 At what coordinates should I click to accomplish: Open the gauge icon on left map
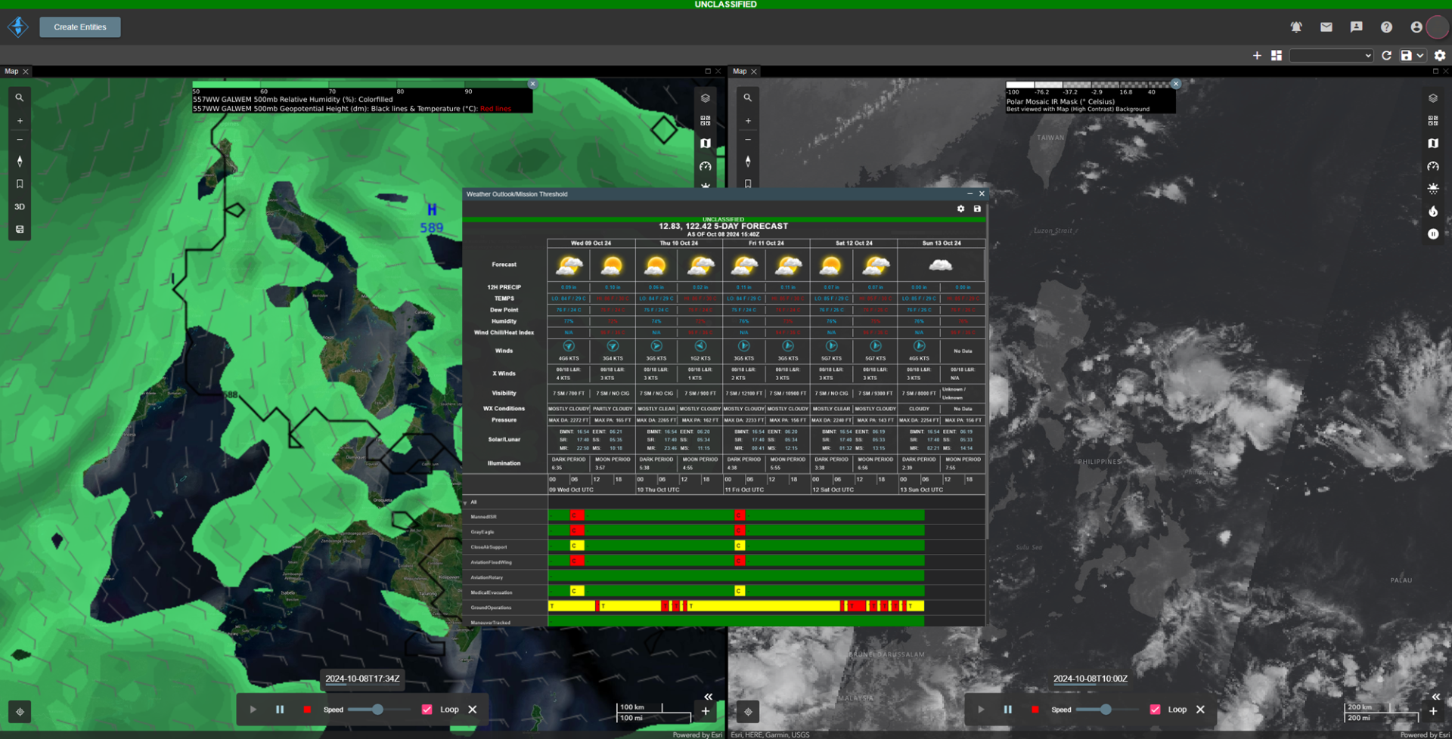point(706,166)
